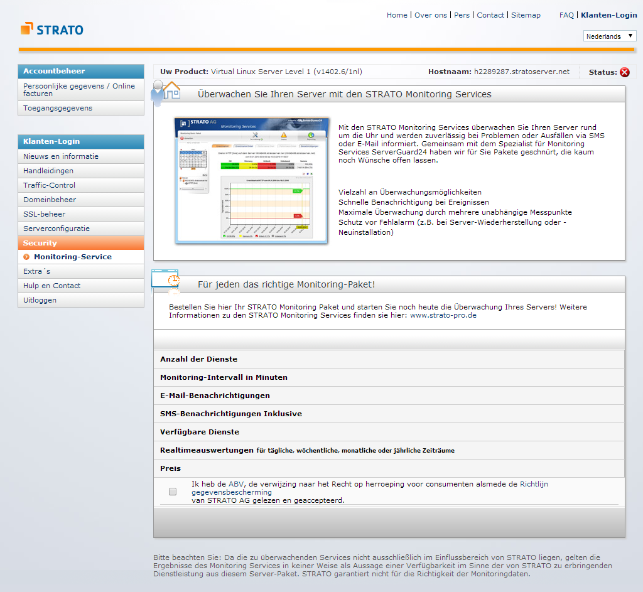Click Klanten-Login in top navigation
The height and width of the screenshot is (592, 643).
(x=608, y=15)
